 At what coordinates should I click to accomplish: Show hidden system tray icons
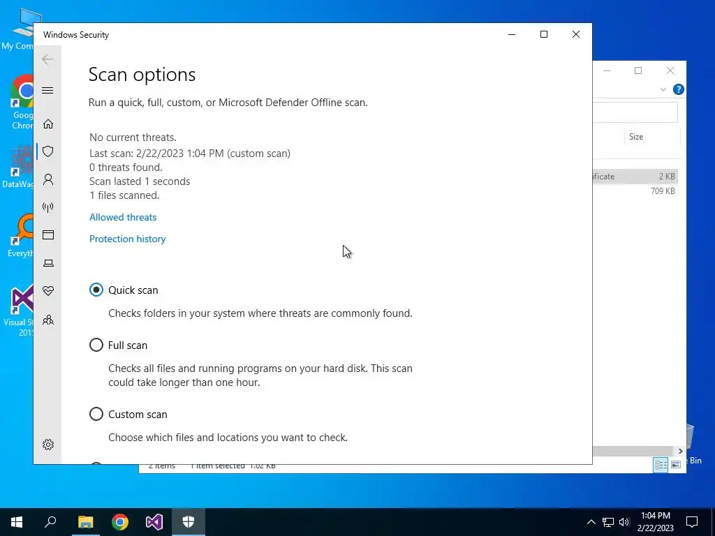(591, 522)
